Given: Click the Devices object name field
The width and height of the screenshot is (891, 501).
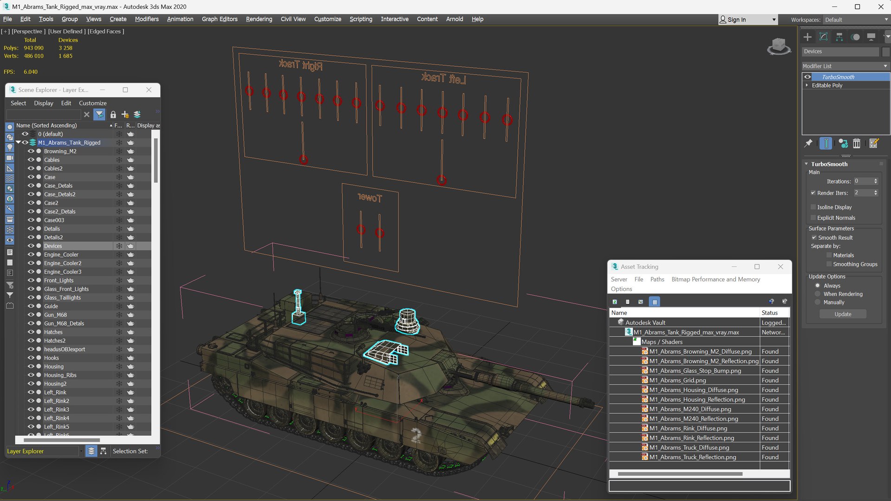Looking at the screenshot, I should click(840, 51).
